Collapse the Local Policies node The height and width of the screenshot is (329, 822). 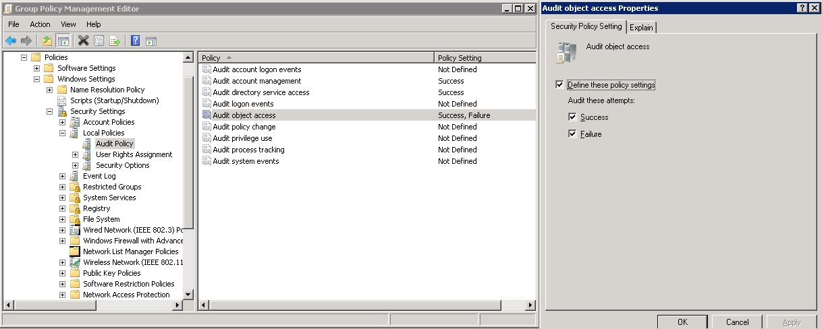[63, 133]
